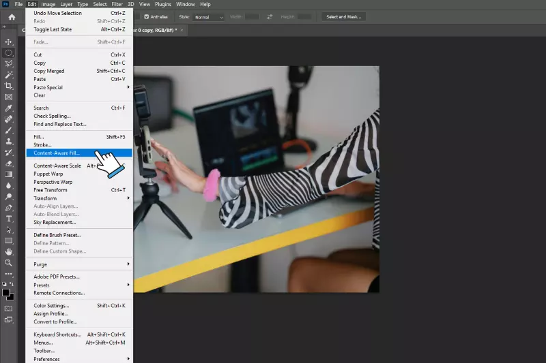Image resolution: width=546 pixels, height=363 pixels.
Task: Select the Crop tool
Action: tap(8, 86)
